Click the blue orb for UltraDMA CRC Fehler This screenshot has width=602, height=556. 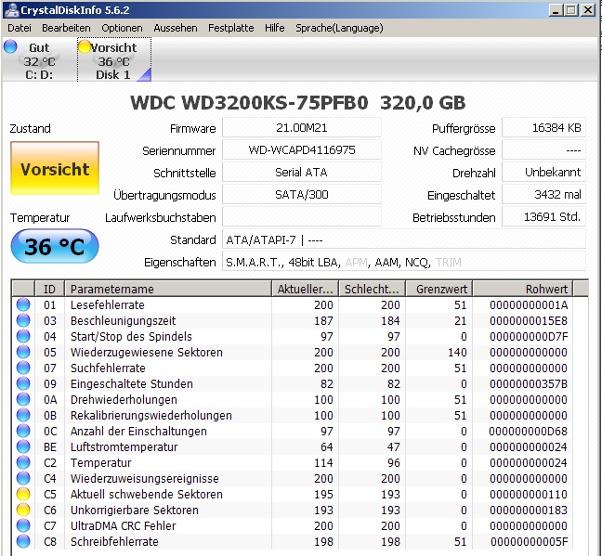tap(23, 525)
